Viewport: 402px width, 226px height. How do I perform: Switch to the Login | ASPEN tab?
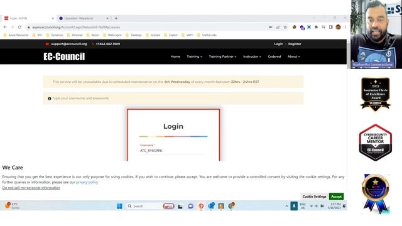coord(28,18)
